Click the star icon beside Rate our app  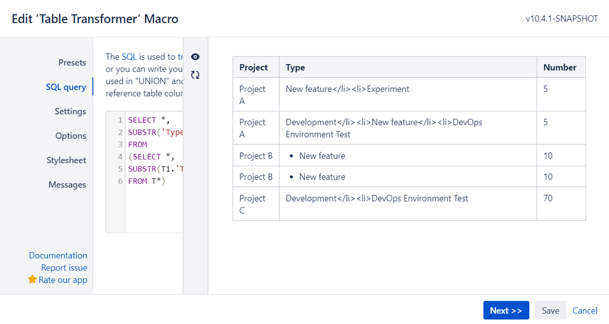click(32, 280)
